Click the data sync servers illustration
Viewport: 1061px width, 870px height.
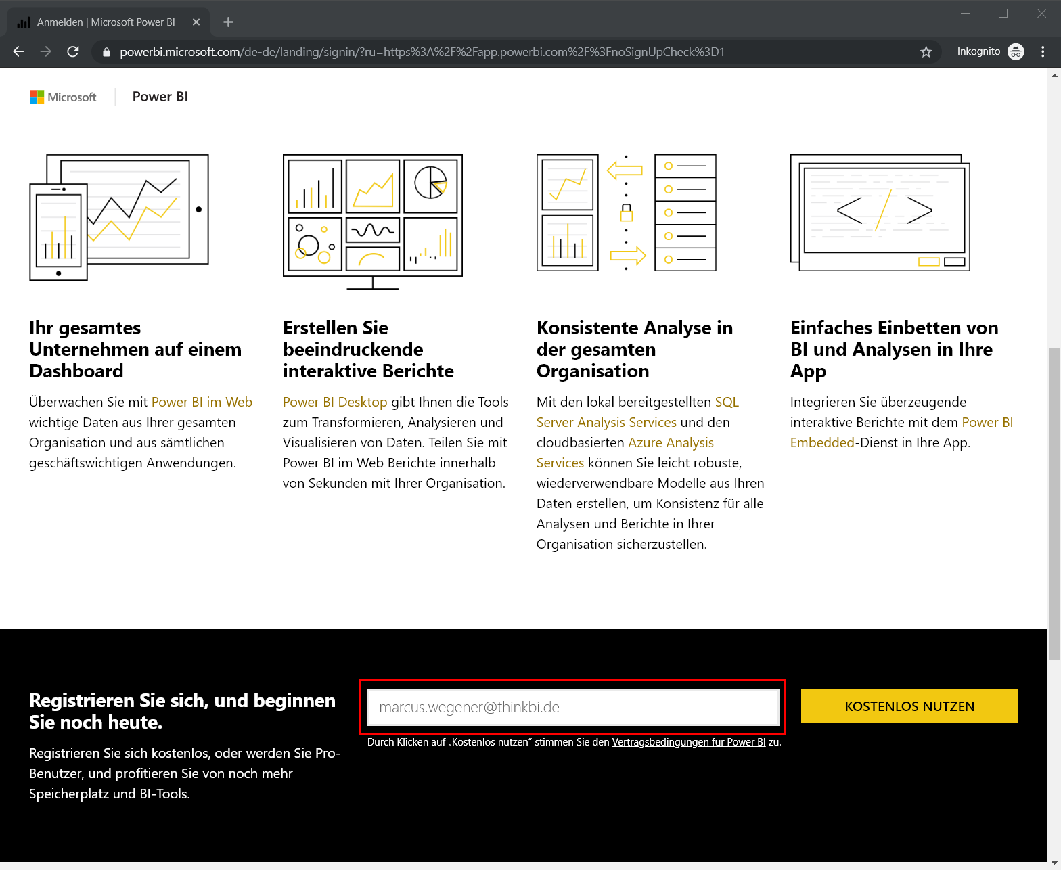click(x=627, y=212)
